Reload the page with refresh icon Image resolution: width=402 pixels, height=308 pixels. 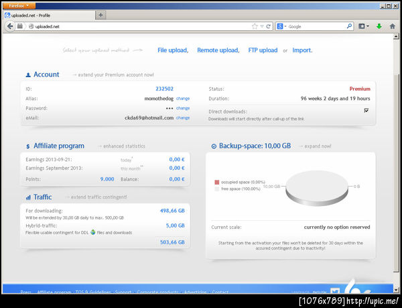tap(269, 26)
